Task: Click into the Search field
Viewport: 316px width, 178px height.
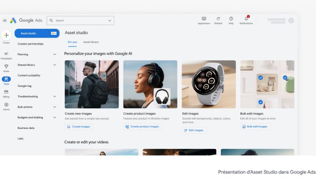Action: 80,20
